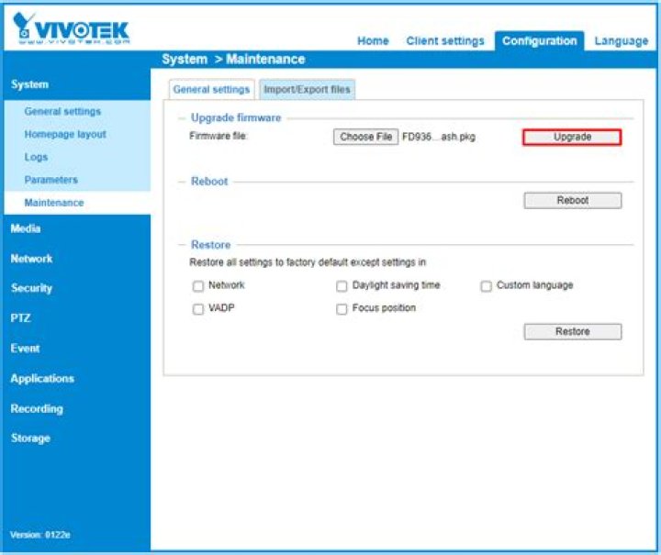The height and width of the screenshot is (555, 661).
Task: Switch to Import/Export files tab
Action: pyautogui.click(x=307, y=89)
